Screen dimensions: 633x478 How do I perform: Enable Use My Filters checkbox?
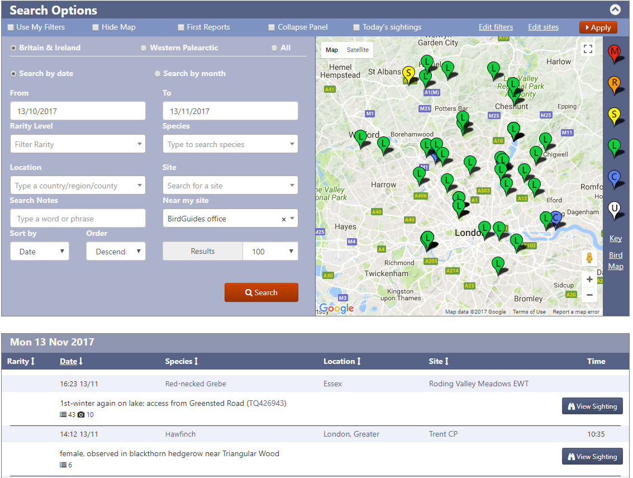11,27
